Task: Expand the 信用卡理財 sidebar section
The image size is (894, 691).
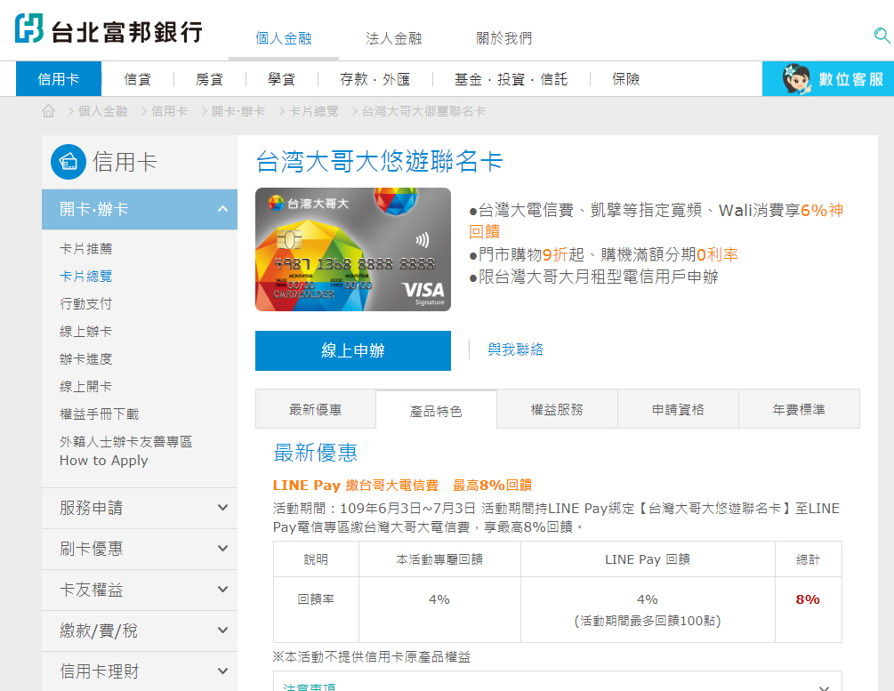Action: click(x=140, y=671)
